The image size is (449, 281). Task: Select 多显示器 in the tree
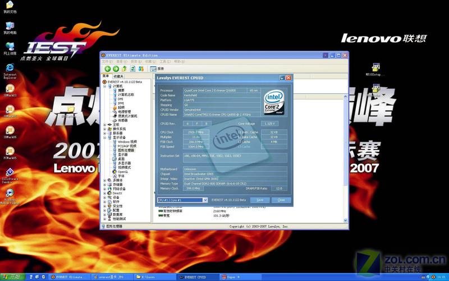coord(124,163)
